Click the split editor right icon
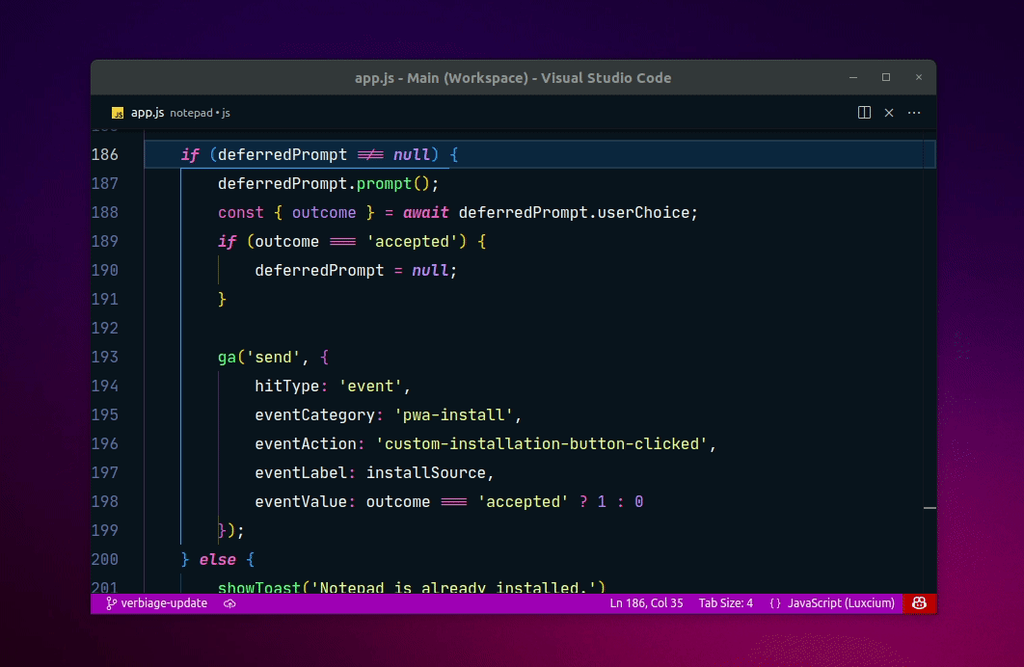This screenshot has height=667, width=1024. [x=864, y=112]
